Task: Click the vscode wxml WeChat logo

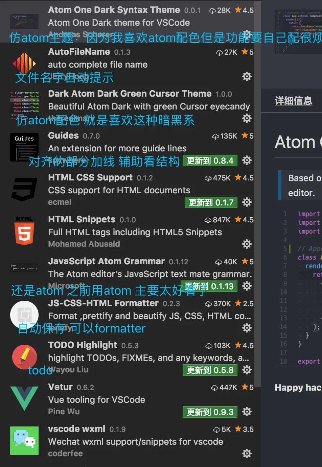Action: pyautogui.click(x=24, y=441)
